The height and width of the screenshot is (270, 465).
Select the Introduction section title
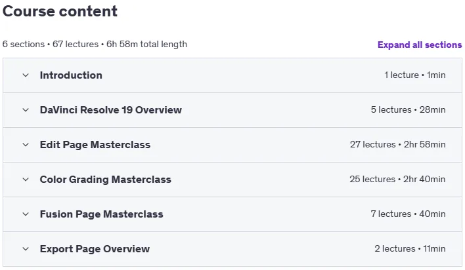point(71,75)
